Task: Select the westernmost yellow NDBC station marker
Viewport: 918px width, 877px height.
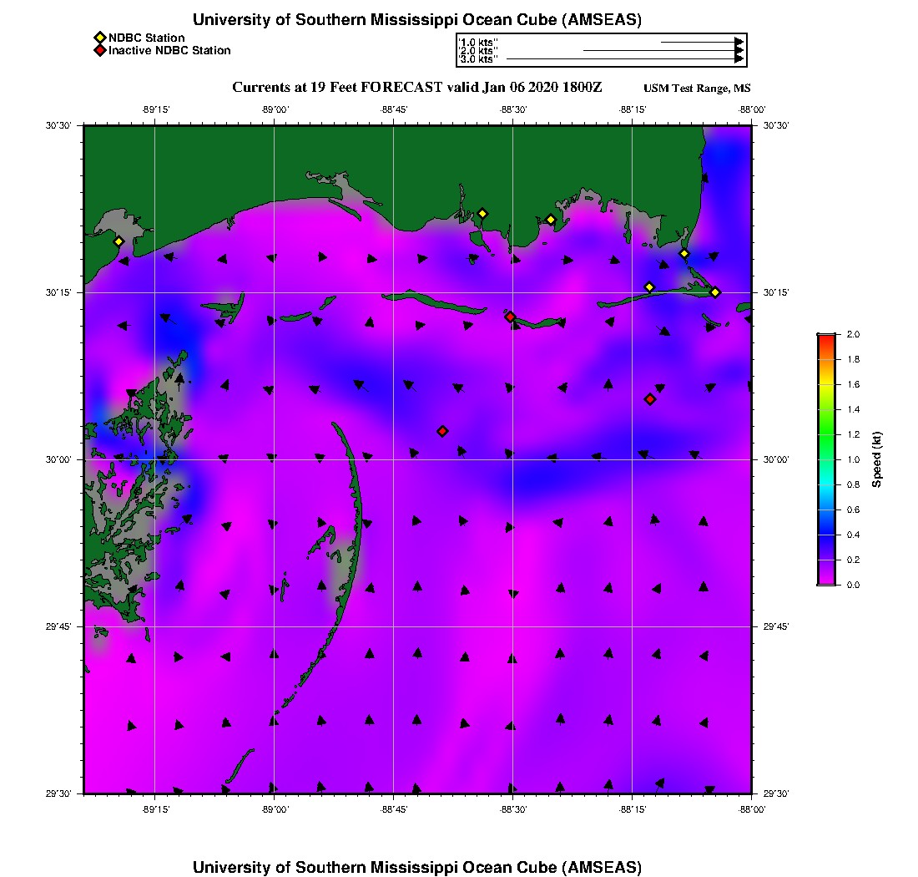Action: point(119,241)
